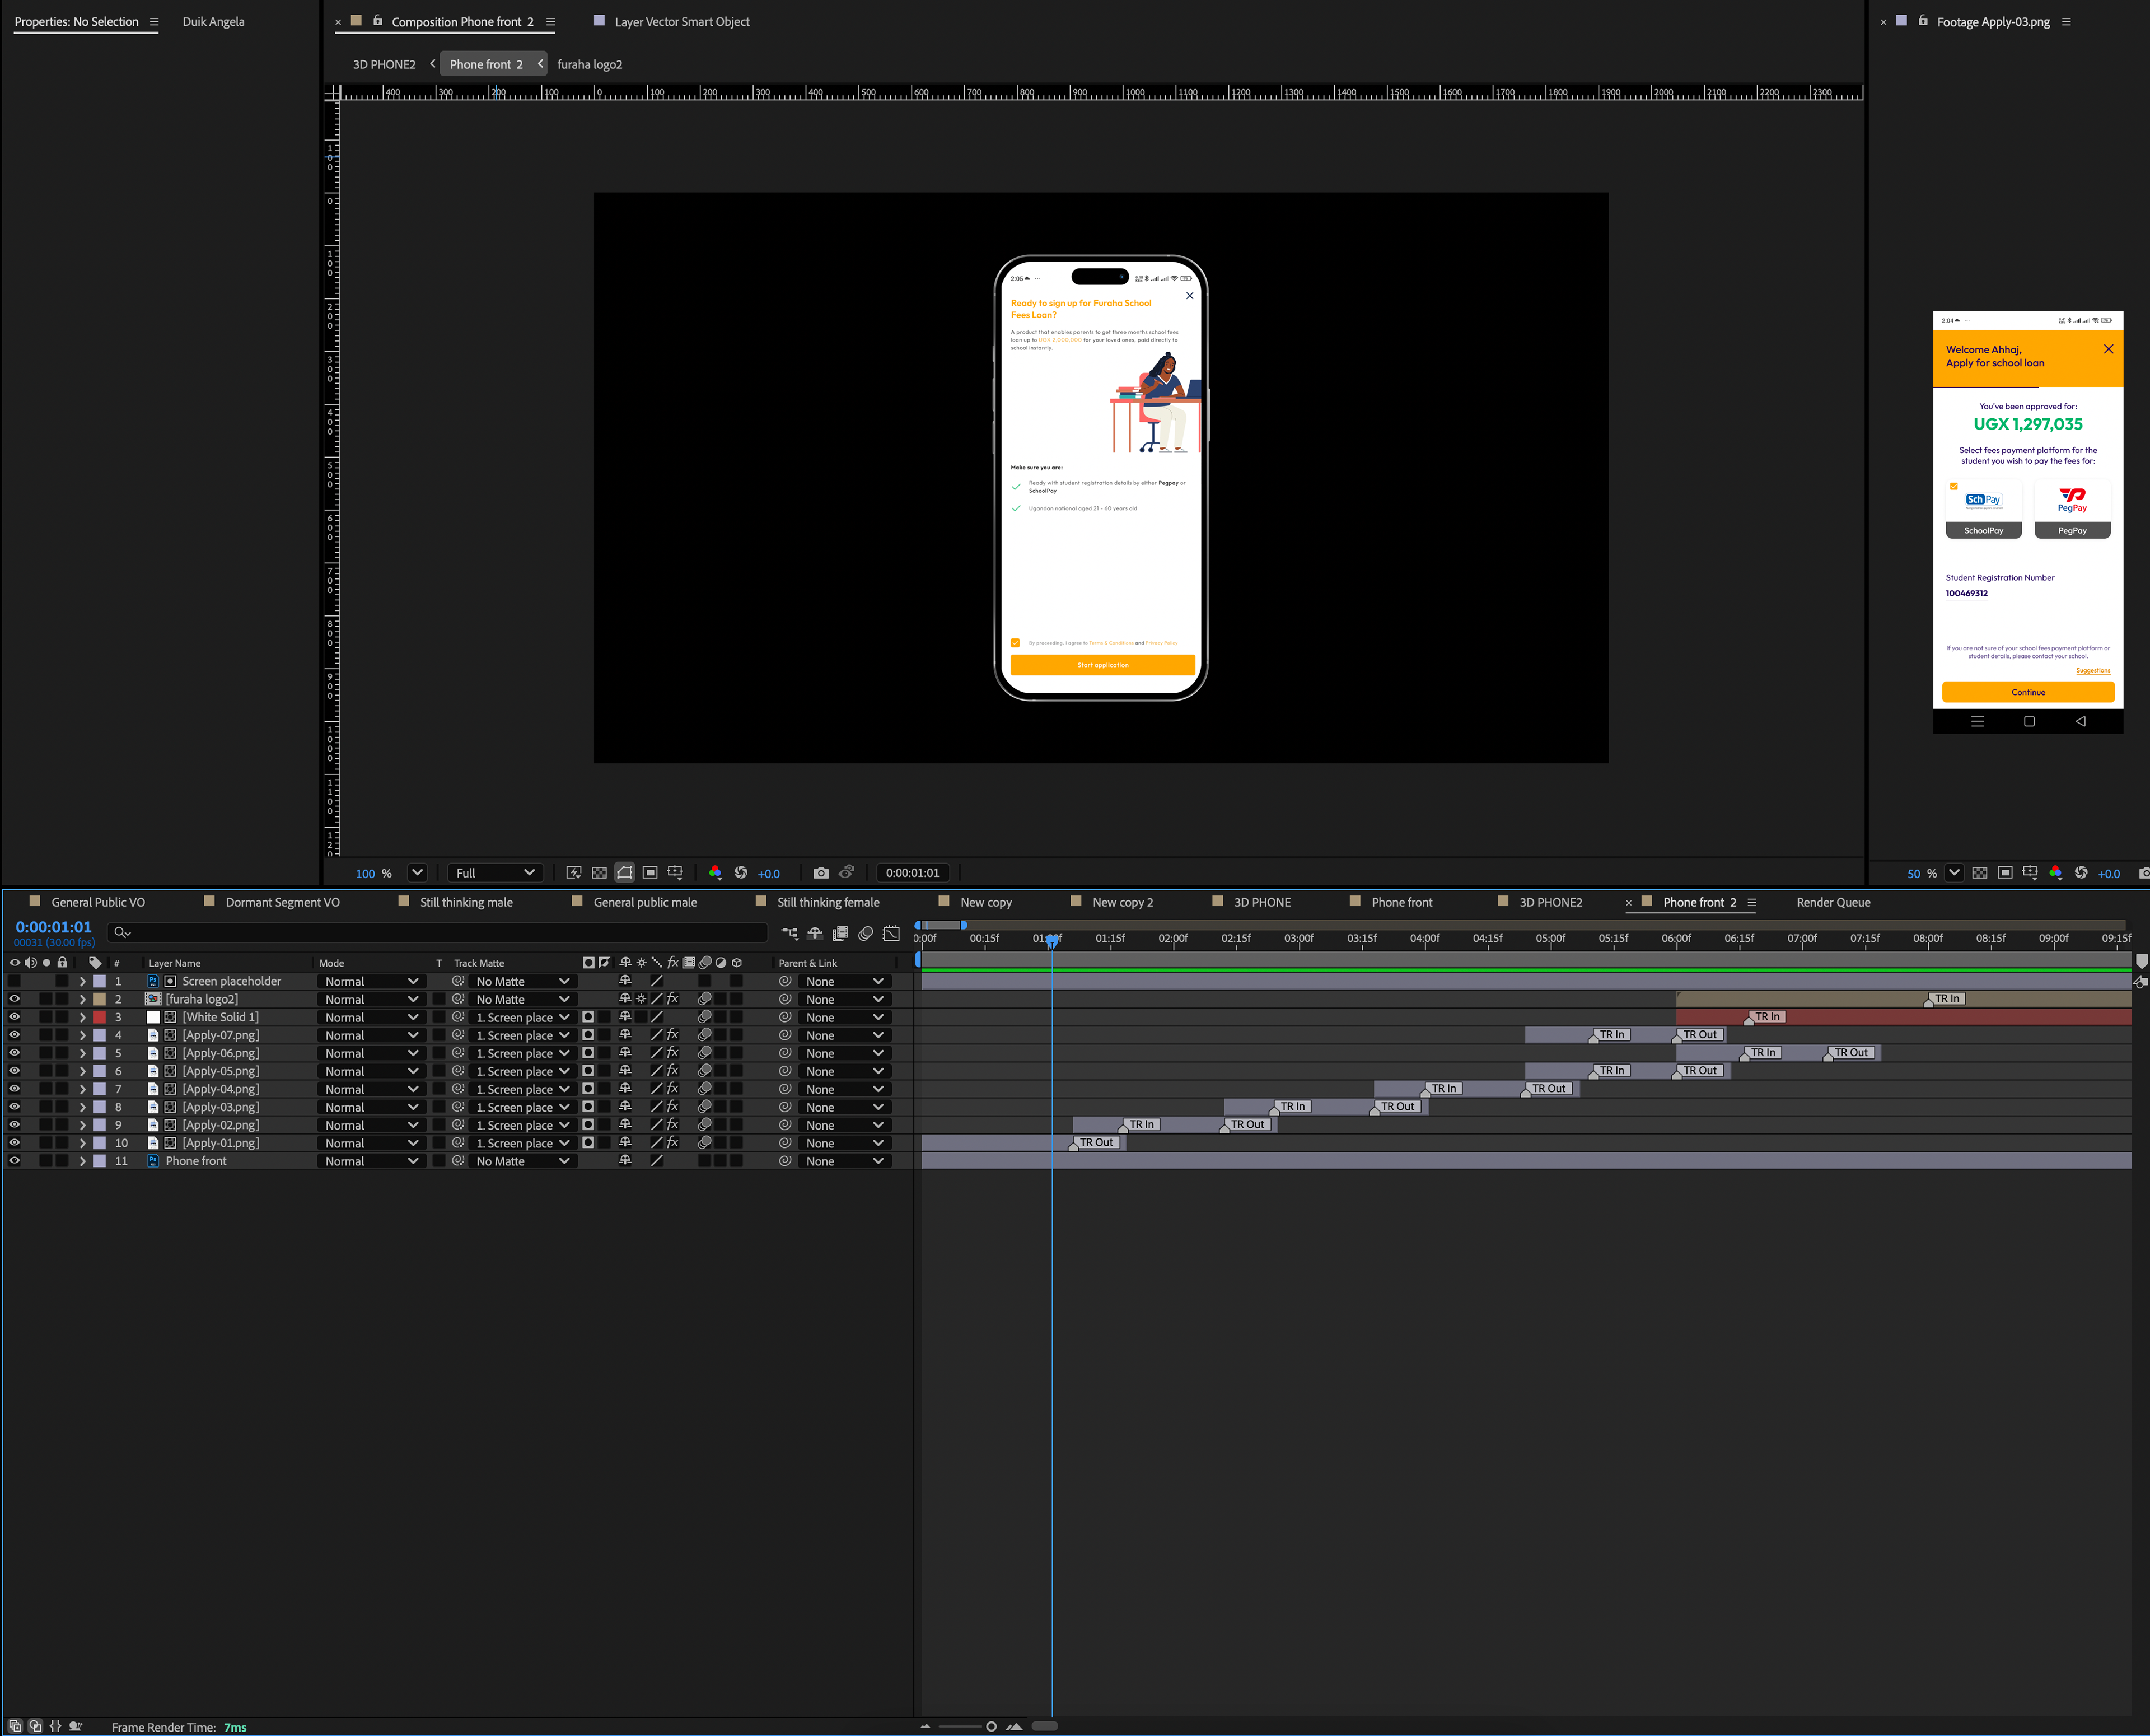This screenshot has width=2150, height=1736.
Task: Click the red label swatch of White Solid 1
Action: (99, 1017)
